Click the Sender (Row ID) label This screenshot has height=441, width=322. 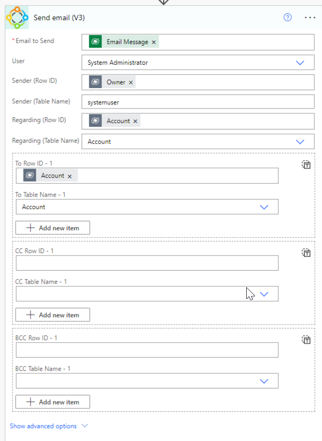click(34, 81)
